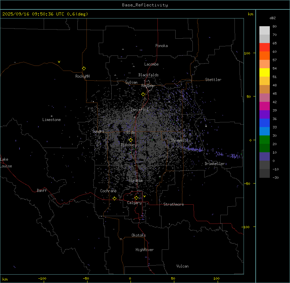Select the yellow diamond marker at Red Deer
This screenshot has width=290, height=283.
[143, 94]
